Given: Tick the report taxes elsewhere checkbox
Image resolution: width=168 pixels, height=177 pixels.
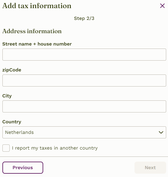Looking at the screenshot, I should pos(6,148).
